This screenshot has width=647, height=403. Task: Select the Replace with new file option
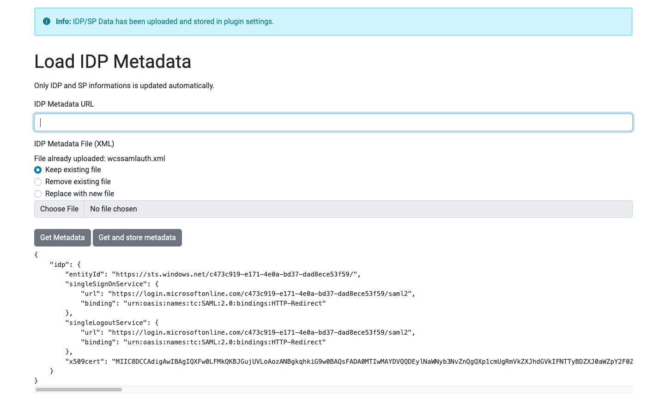click(38, 194)
